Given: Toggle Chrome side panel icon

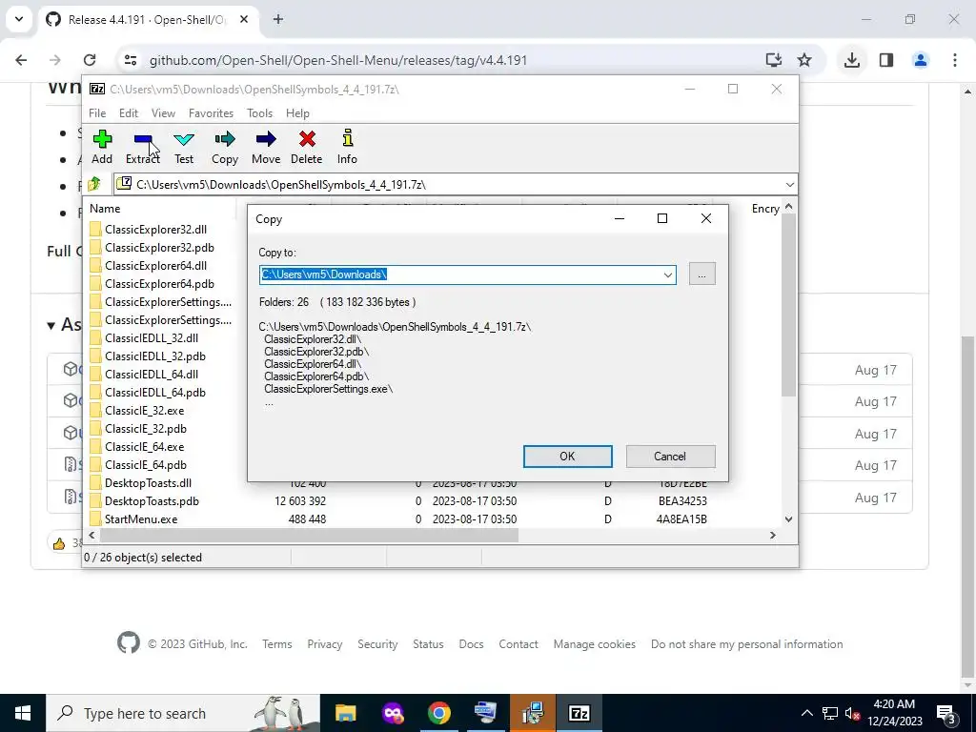Looking at the screenshot, I should point(886,60).
